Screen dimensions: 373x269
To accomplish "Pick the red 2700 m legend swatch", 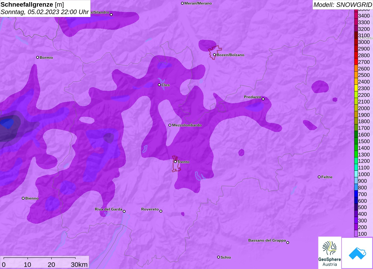I will pos(356,62).
